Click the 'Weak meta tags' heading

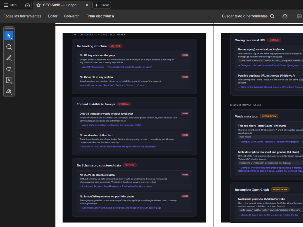[246, 117]
